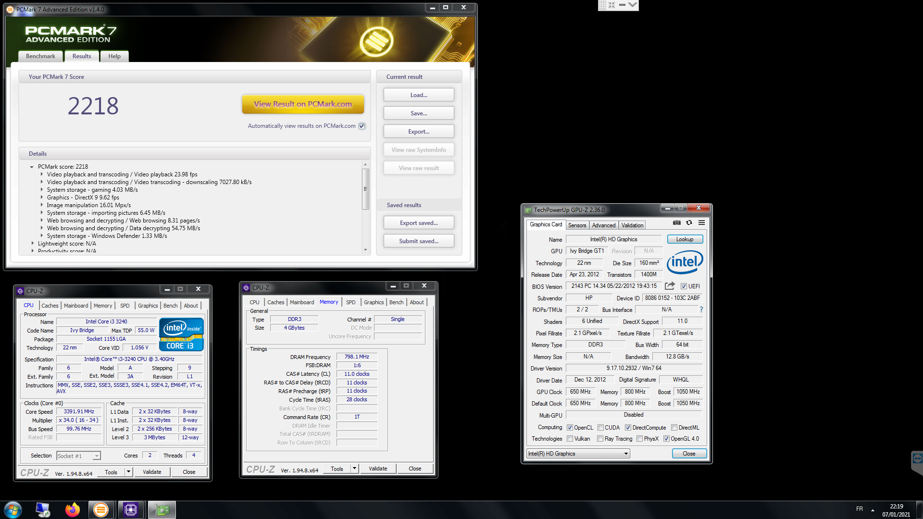Click View Result on PCMark.com button
923x519 pixels.
[303, 104]
